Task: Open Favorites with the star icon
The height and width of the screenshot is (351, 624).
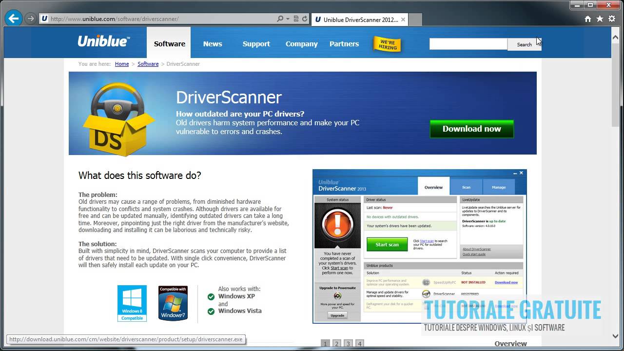Action: tap(600, 19)
